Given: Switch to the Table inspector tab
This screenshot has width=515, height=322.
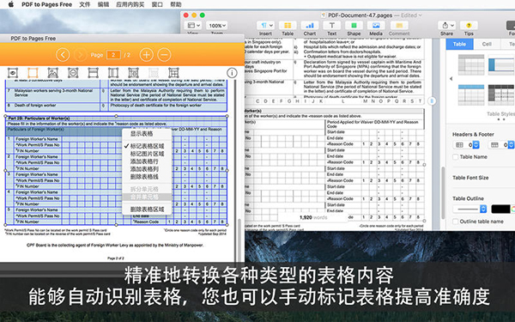Looking at the screenshot, I should click(x=459, y=44).
